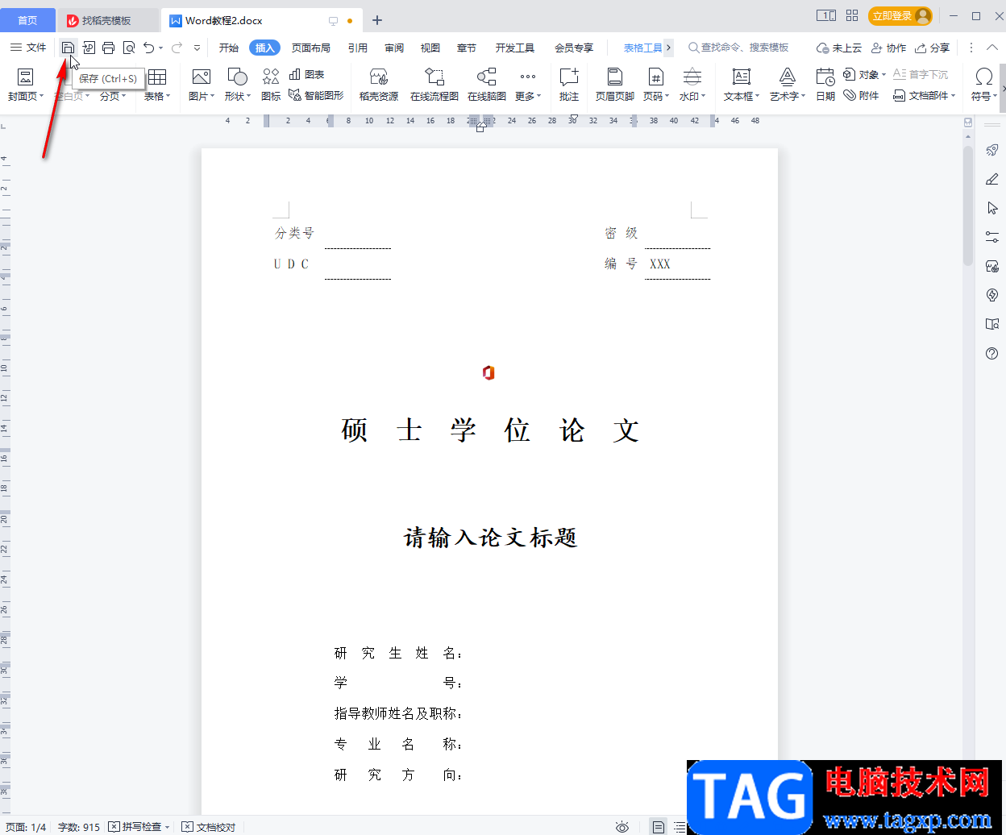The width and height of the screenshot is (1006, 835).
Task: Click the Save icon in quick toolbar
Action: tap(68, 48)
